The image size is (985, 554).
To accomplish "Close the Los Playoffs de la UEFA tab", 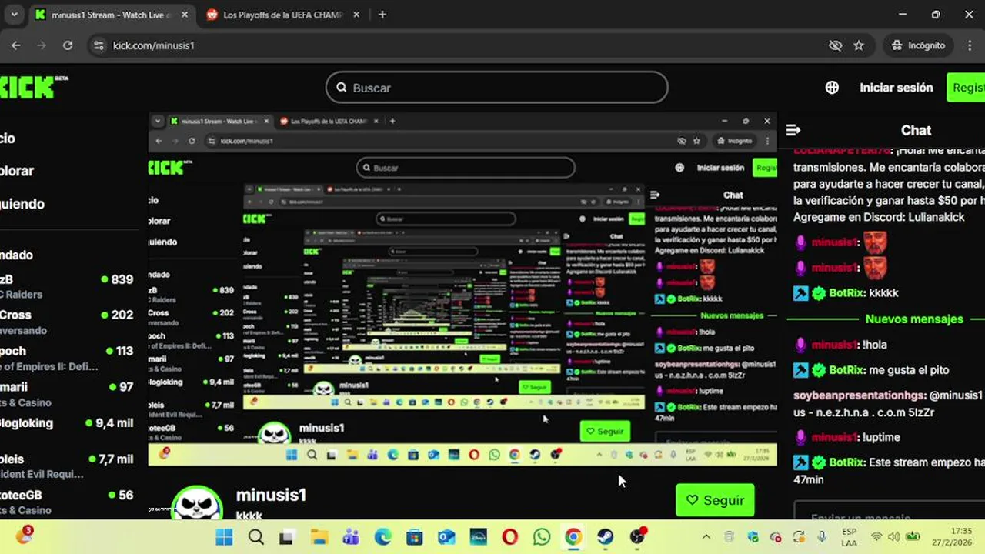I will [x=356, y=15].
